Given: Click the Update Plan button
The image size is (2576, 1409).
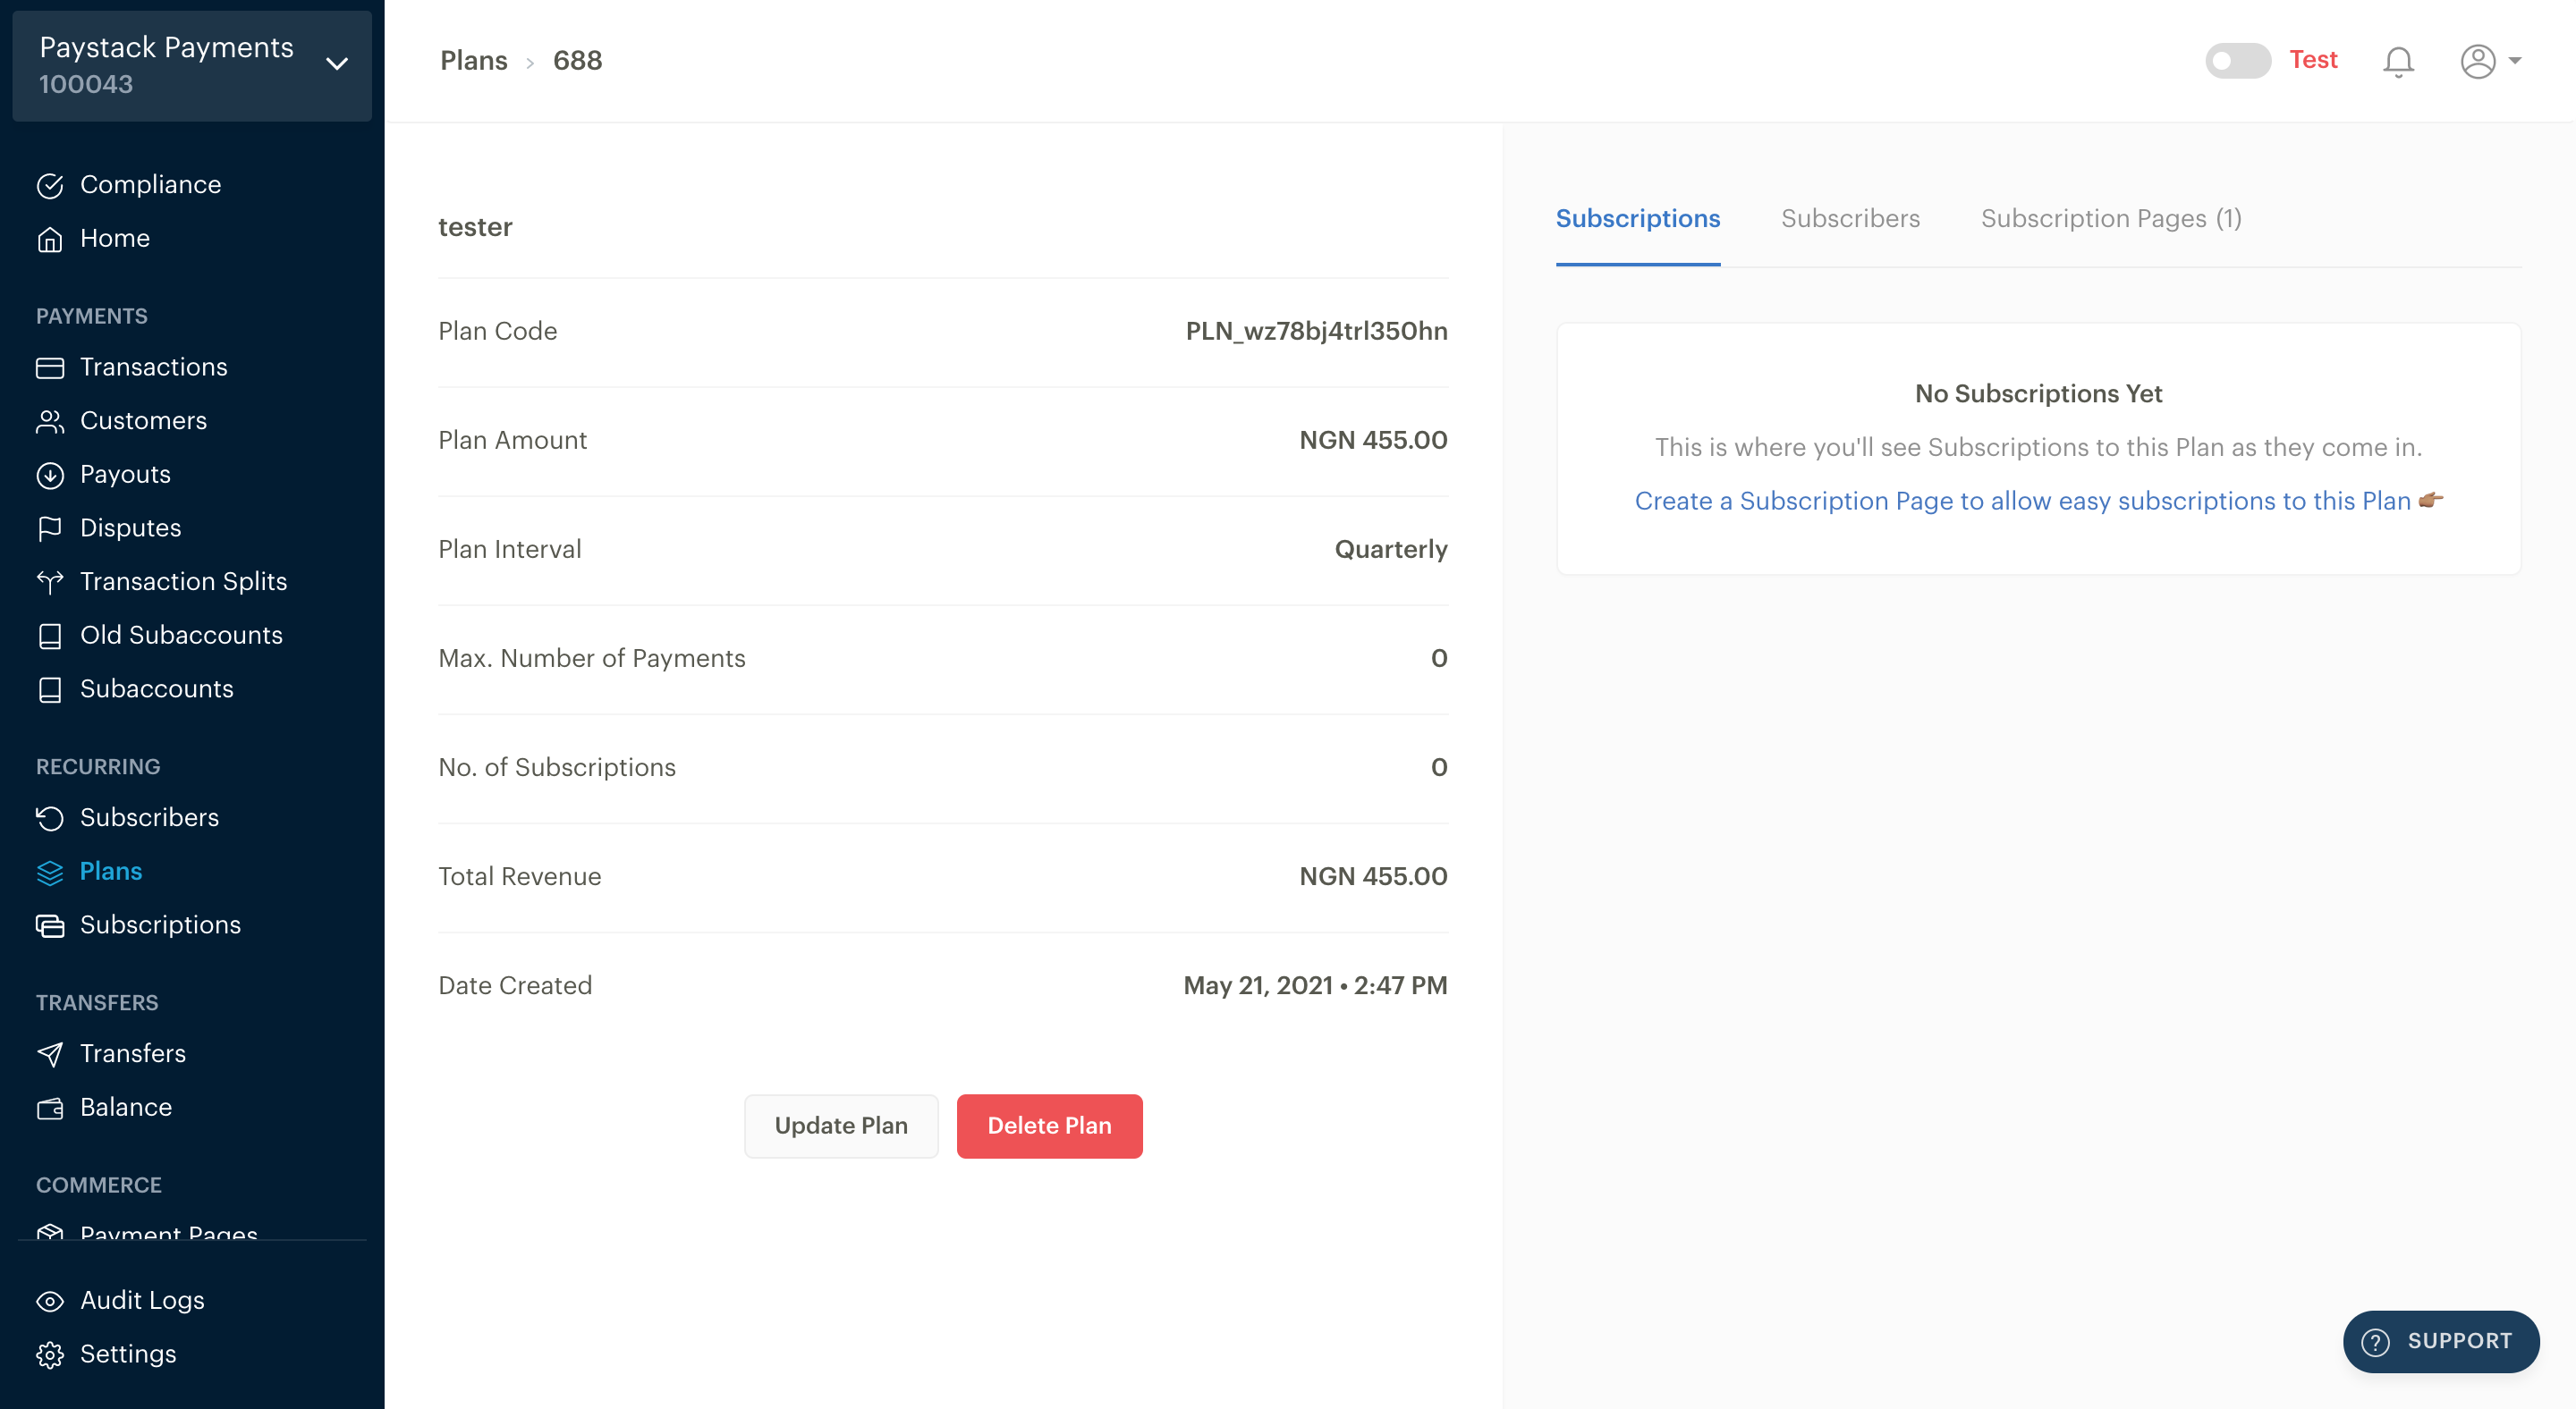Looking at the screenshot, I should (841, 1126).
